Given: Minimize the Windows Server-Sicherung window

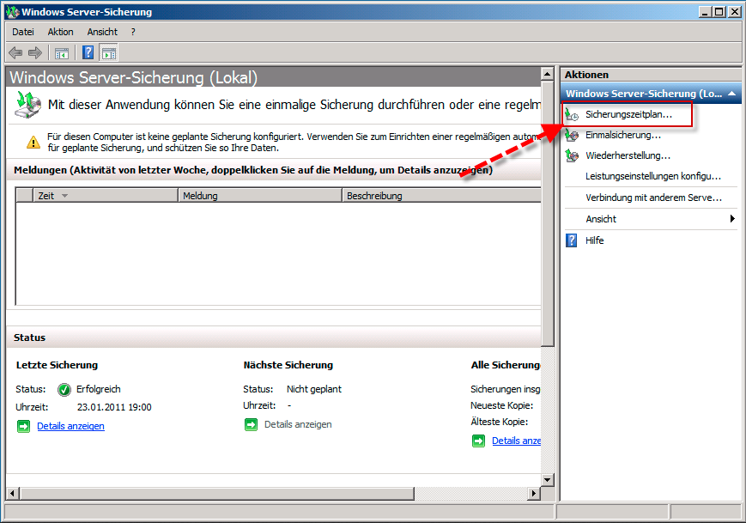Looking at the screenshot, I should (705, 12).
